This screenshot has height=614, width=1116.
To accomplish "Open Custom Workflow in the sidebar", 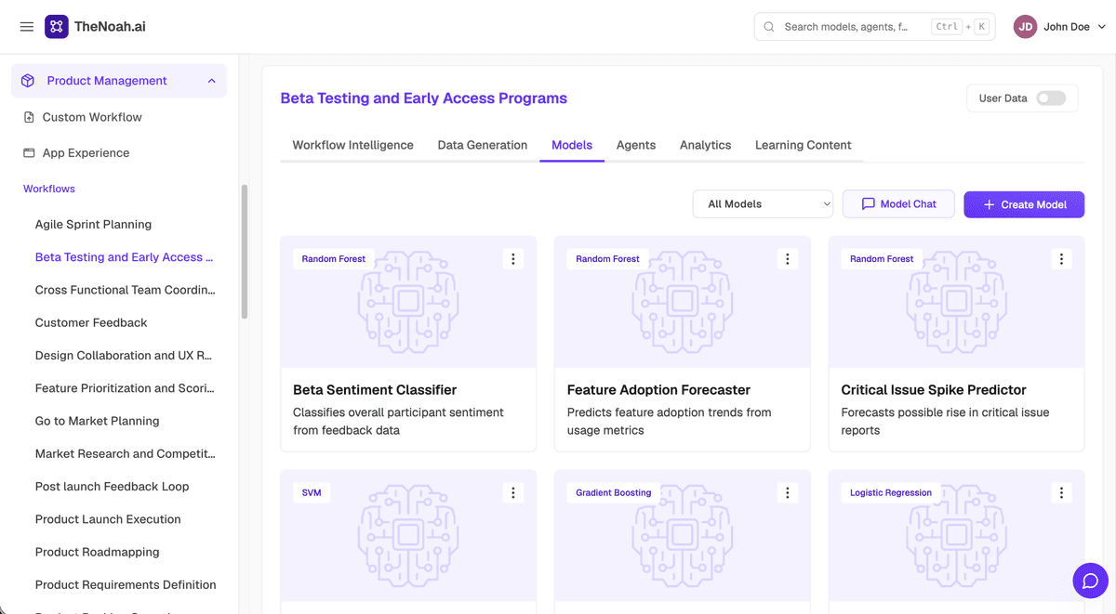I will pyautogui.click(x=92, y=117).
